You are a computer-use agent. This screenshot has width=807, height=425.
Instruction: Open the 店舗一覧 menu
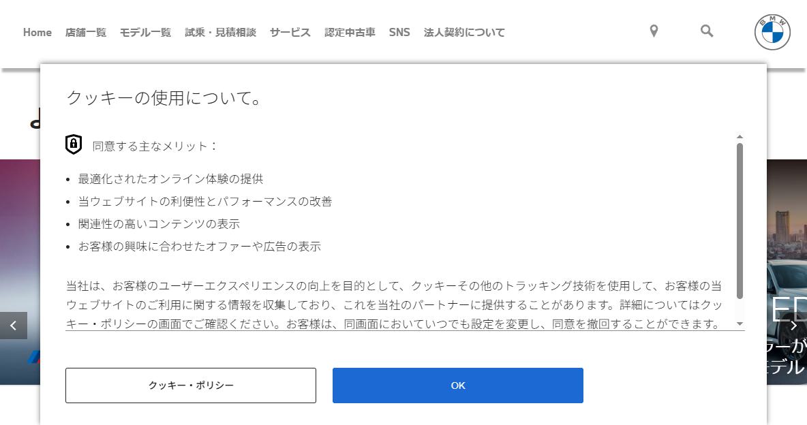85,33
